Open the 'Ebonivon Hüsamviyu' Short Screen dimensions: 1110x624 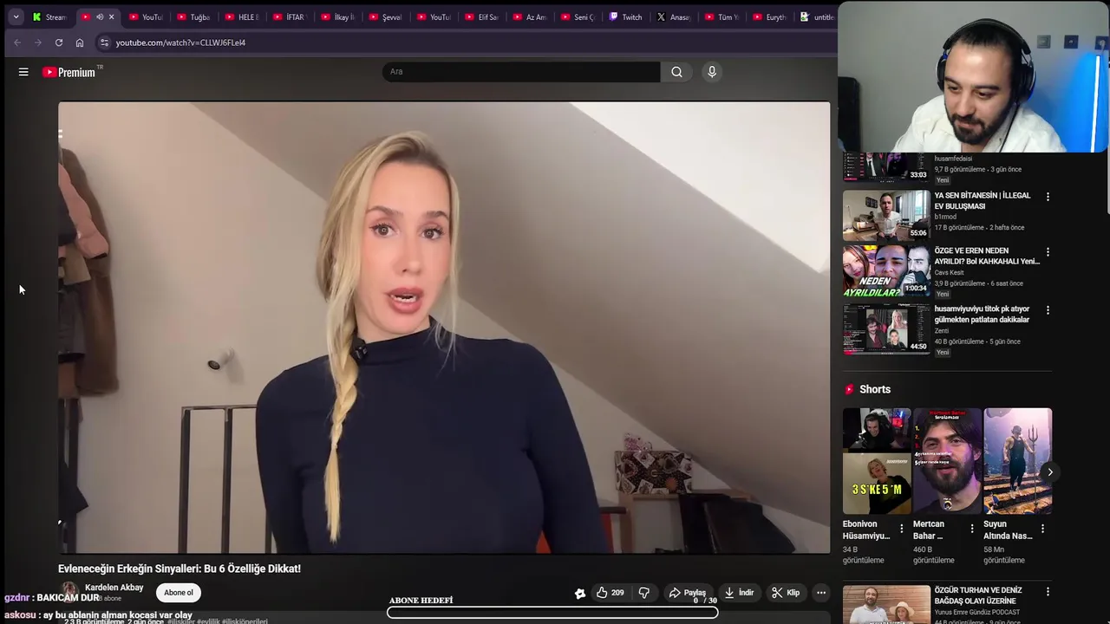(877, 461)
